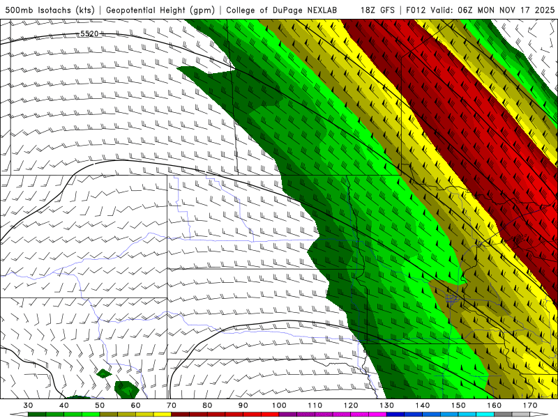Pick the dark red 70-75 kt legend swatch

pos(181,415)
